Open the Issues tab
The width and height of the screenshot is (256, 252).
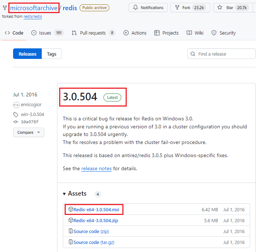tap(47, 33)
